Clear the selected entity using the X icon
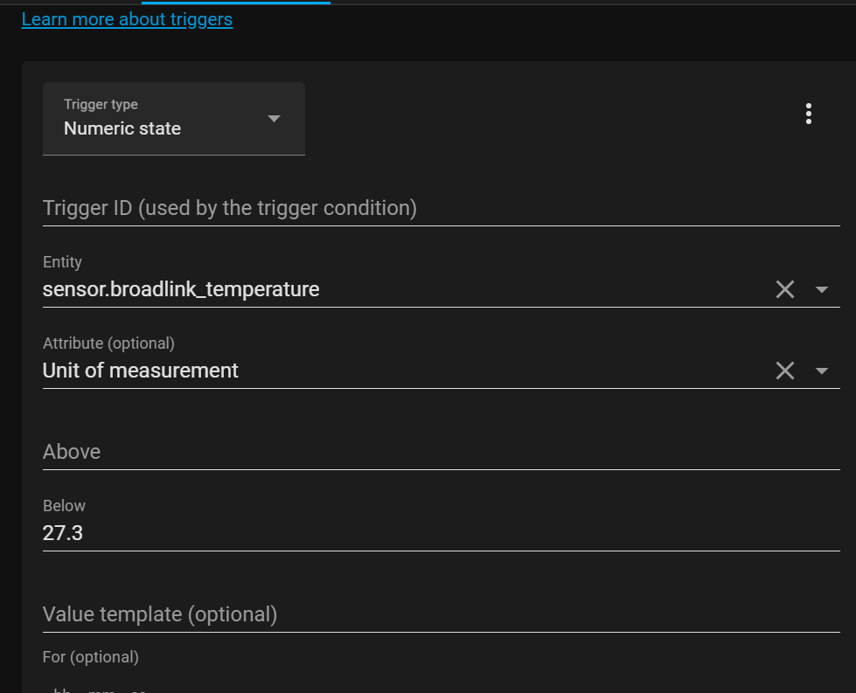856x693 pixels. coord(784,289)
